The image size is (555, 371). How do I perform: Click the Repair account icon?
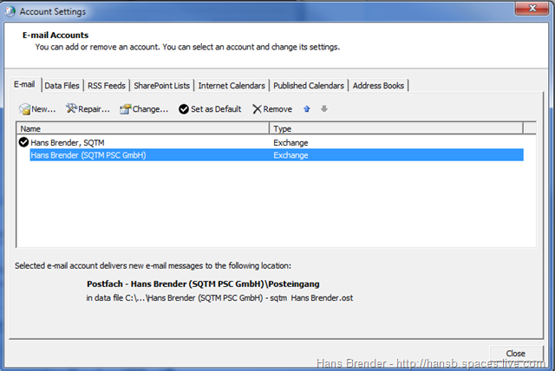(x=71, y=109)
